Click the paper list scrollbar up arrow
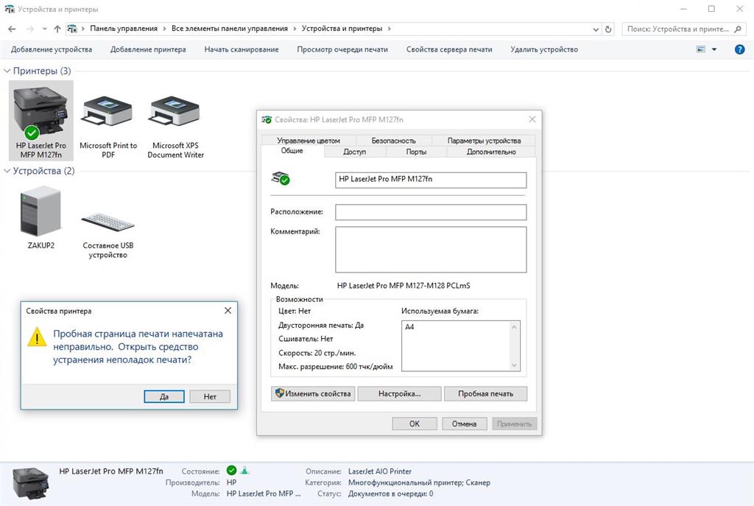The image size is (754, 506). [514, 327]
